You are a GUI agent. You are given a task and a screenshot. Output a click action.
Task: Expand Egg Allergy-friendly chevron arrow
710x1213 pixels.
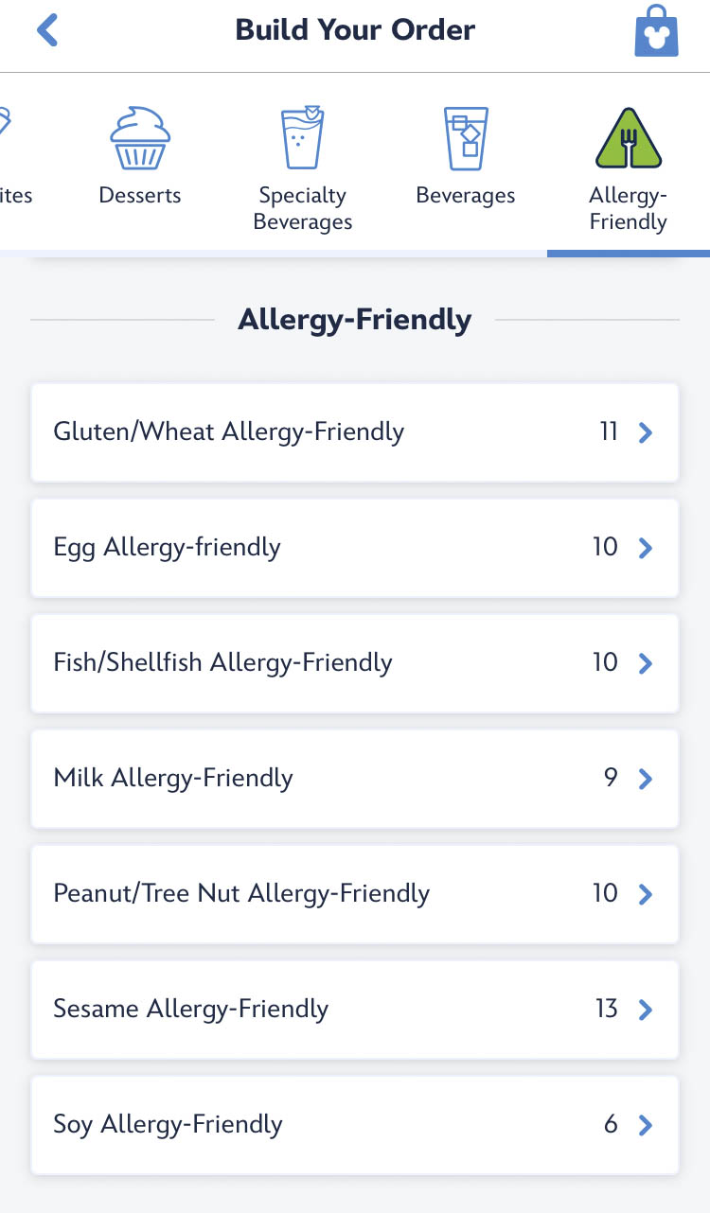(x=646, y=549)
